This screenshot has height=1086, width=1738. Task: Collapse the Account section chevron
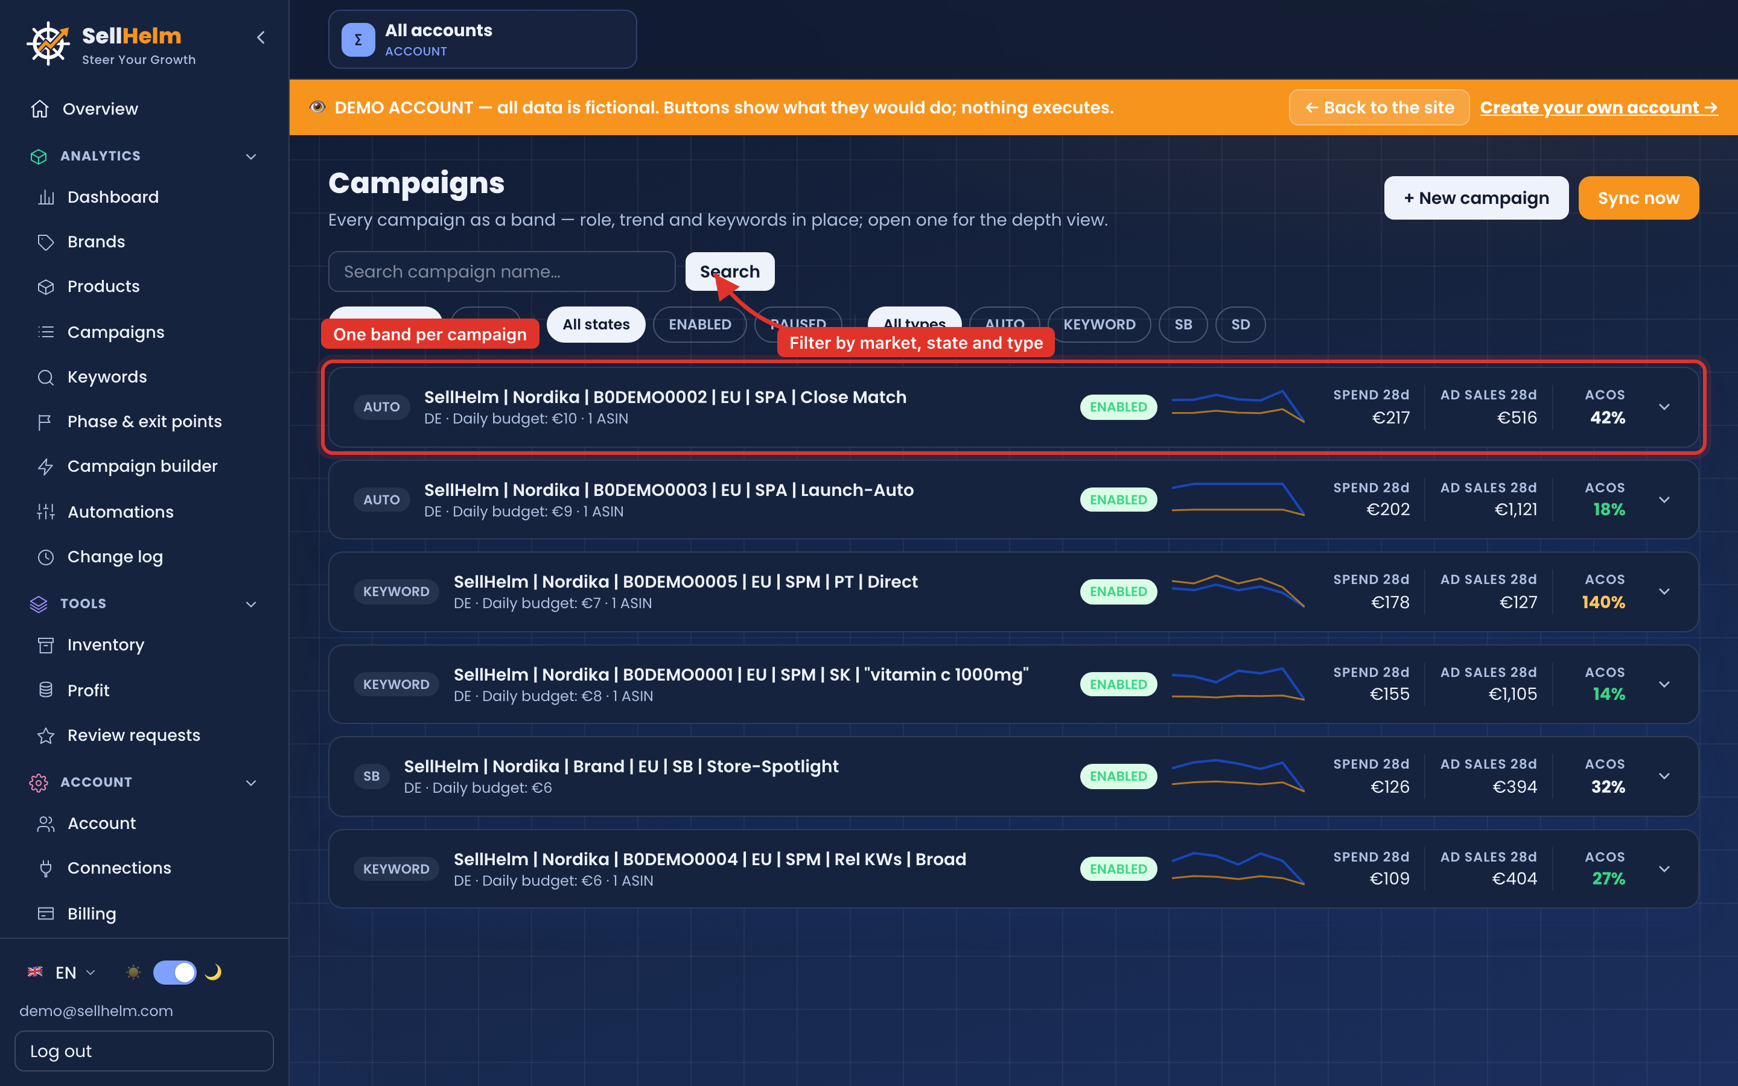click(x=252, y=782)
